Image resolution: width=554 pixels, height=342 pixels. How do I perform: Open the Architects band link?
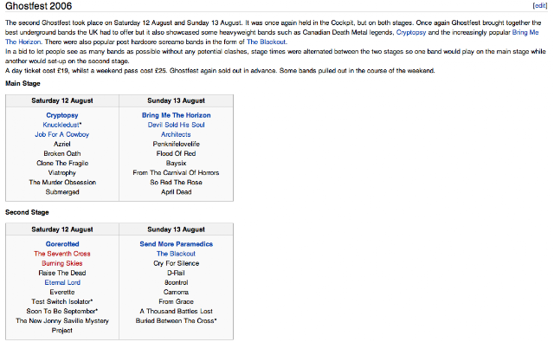point(176,134)
